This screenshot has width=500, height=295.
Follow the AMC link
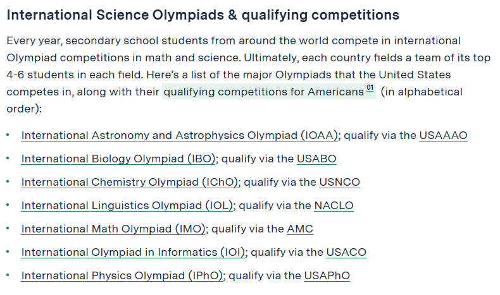click(300, 229)
